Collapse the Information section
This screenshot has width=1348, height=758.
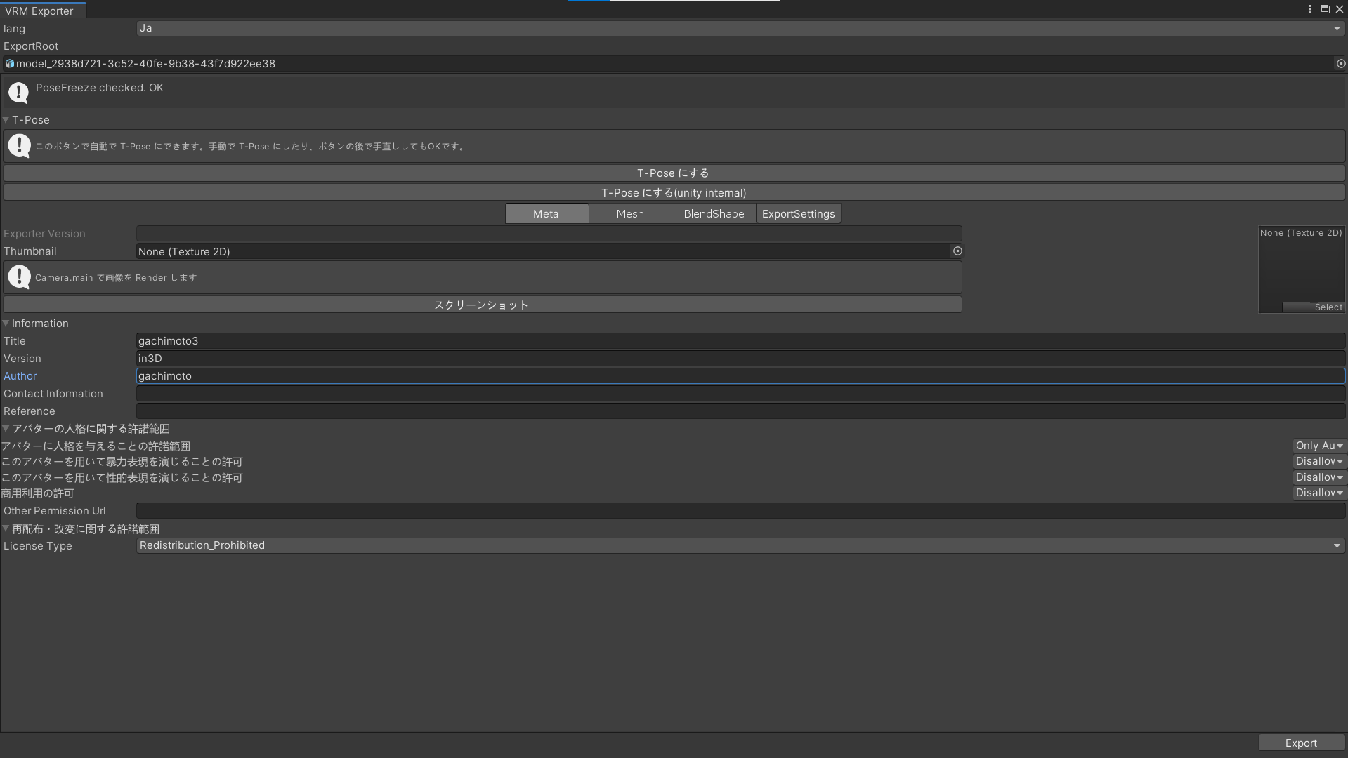point(6,324)
